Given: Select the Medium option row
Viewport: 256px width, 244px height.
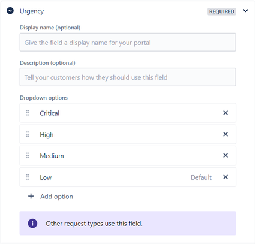Looking at the screenshot, I should (128, 156).
